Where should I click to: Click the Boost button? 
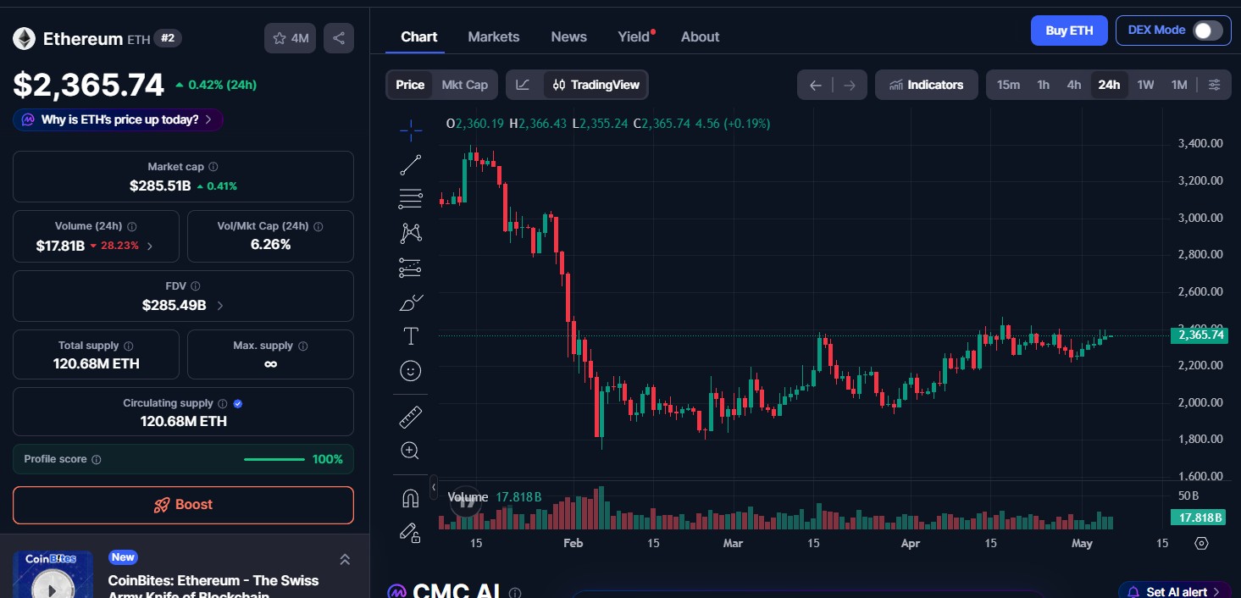point(183,505)
